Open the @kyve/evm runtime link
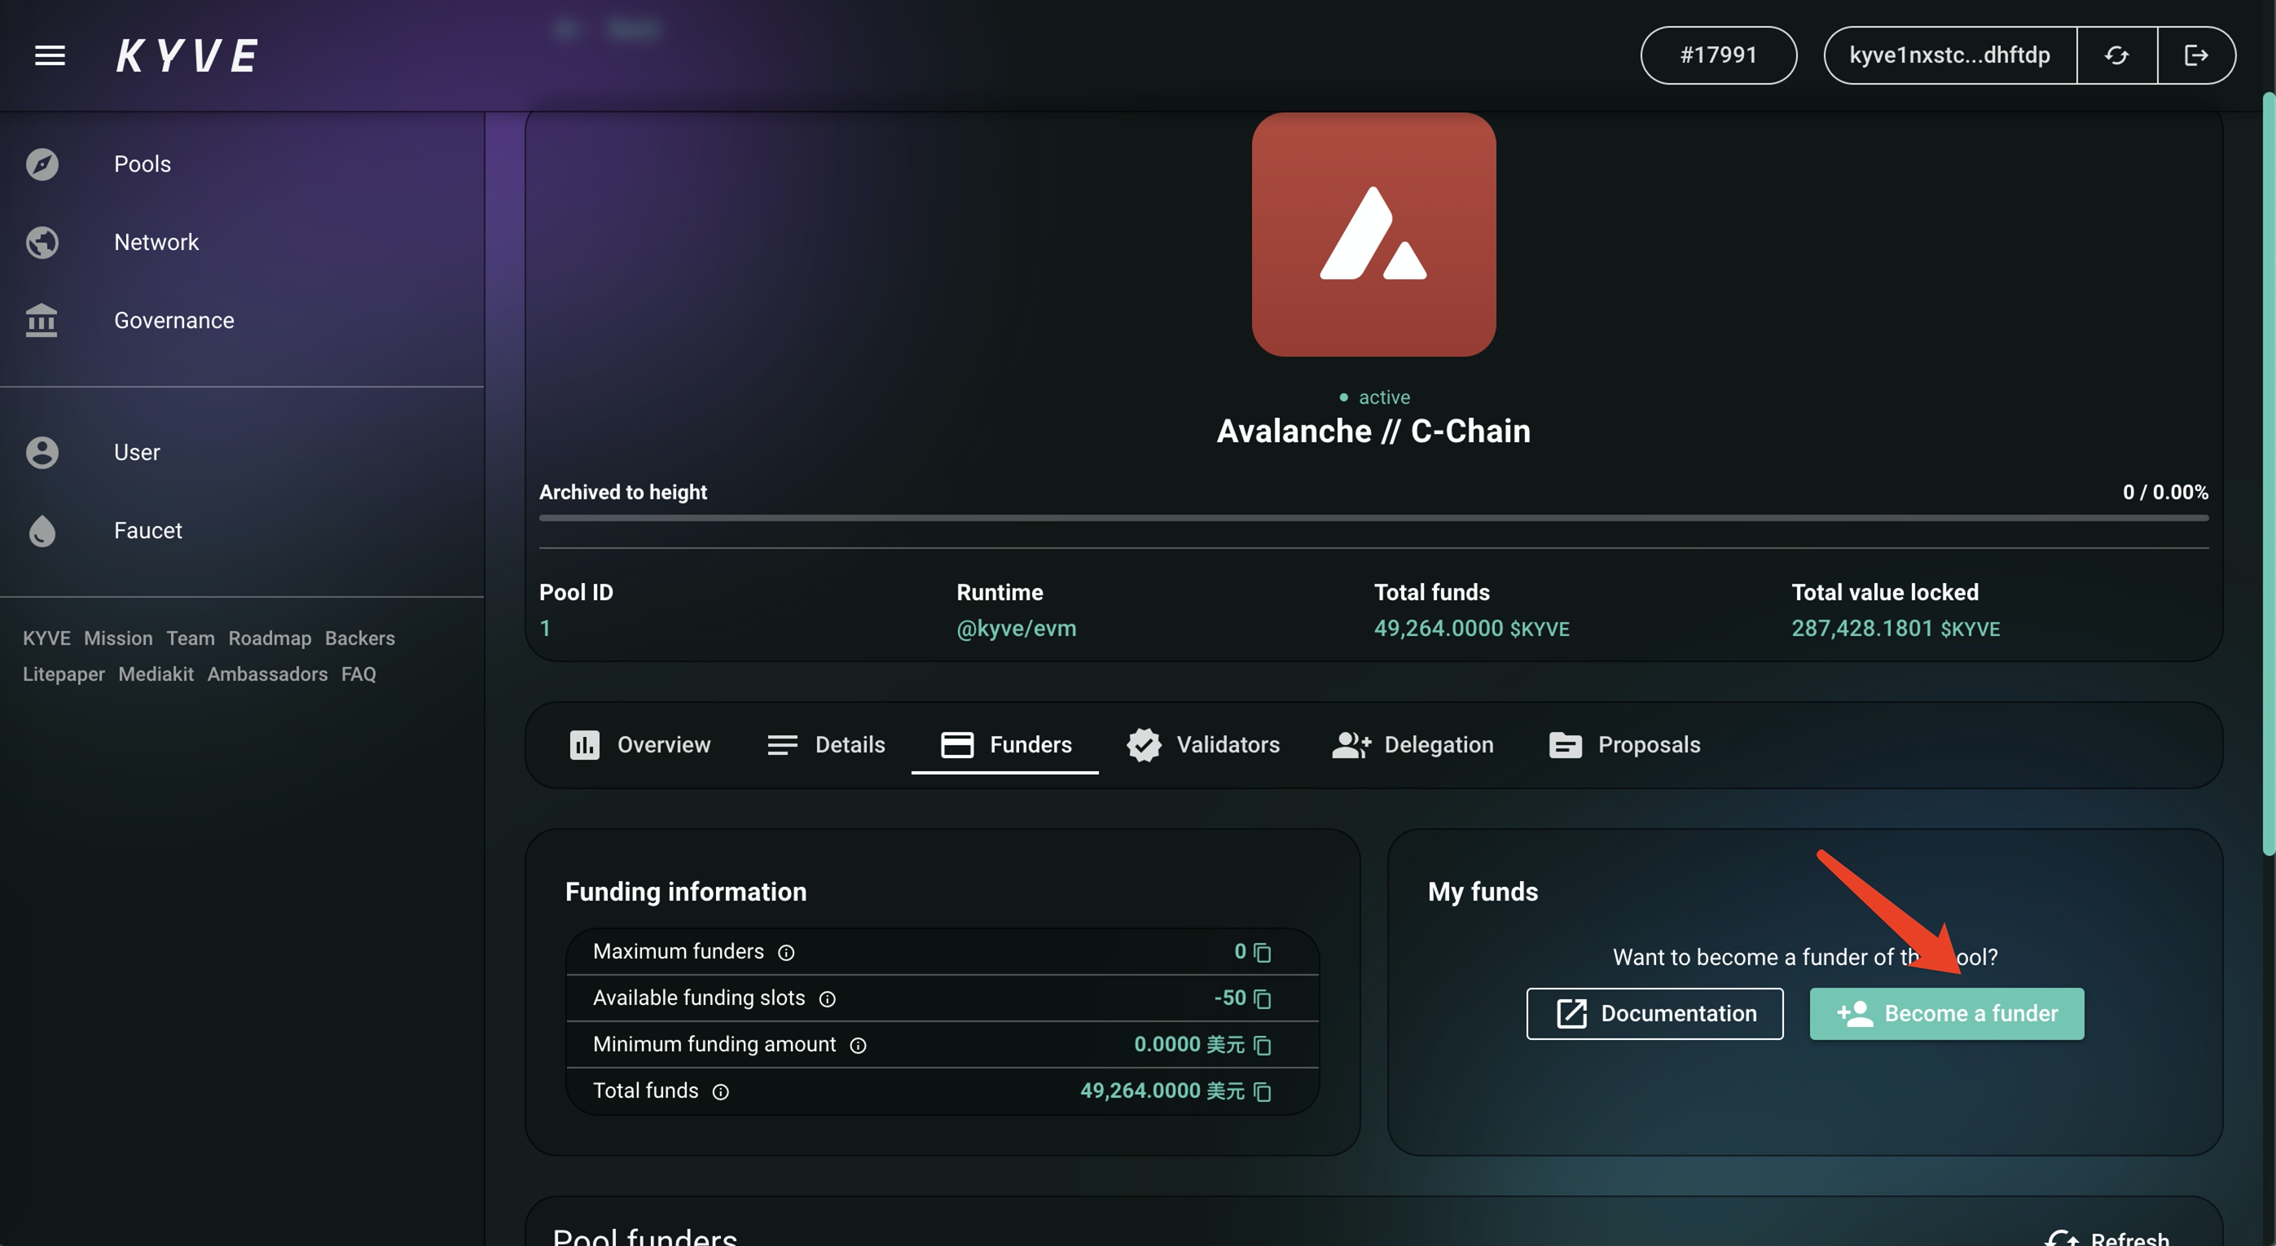 1016,629
